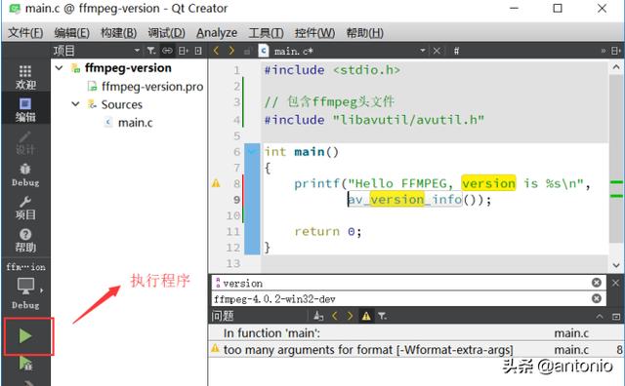Collapse the Sources folder node
Image resolution: width=625 pixels, height=386 pixels.
tap(75, 104)
